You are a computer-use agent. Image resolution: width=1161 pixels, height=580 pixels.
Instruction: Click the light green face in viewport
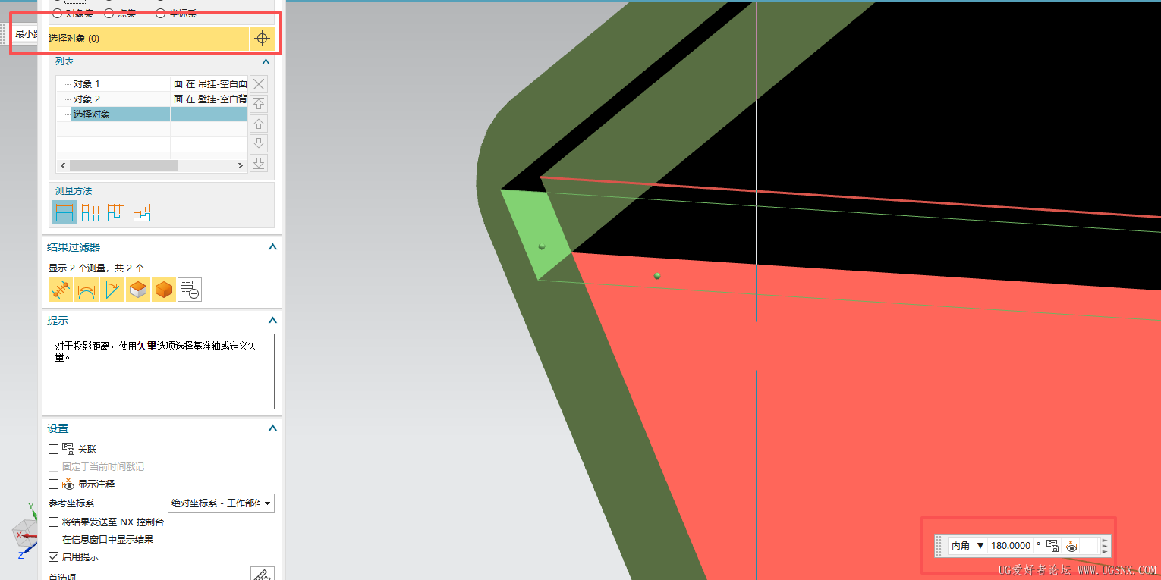537,235
